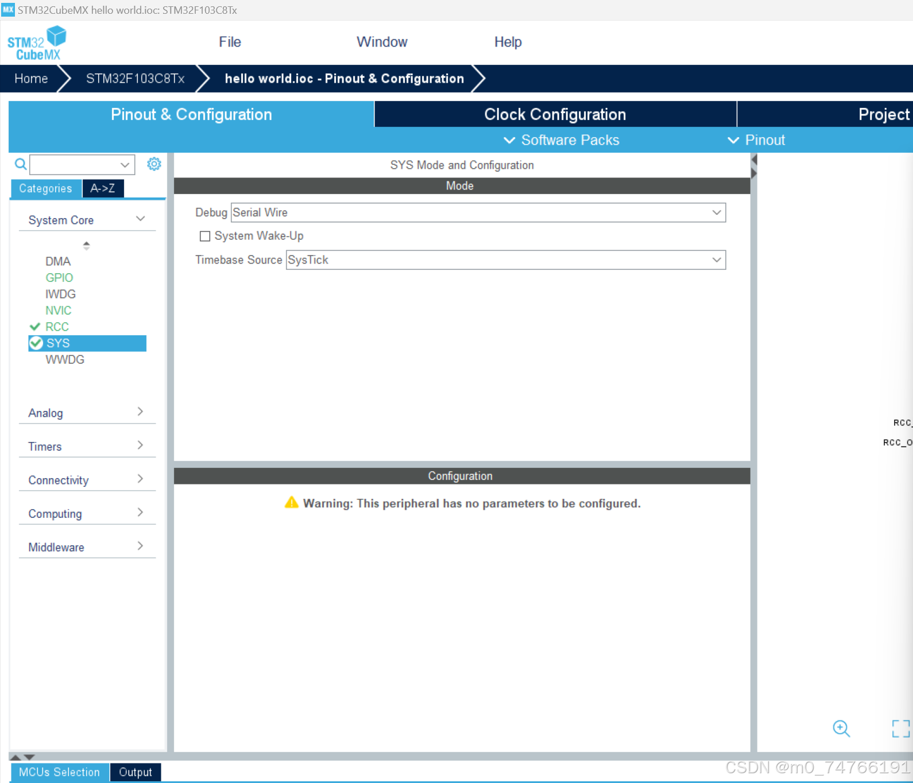Viewport: 913px width, 783px height.
Task: Select the Categories tab
Action: pyautogui.click(x=45, y=188)
